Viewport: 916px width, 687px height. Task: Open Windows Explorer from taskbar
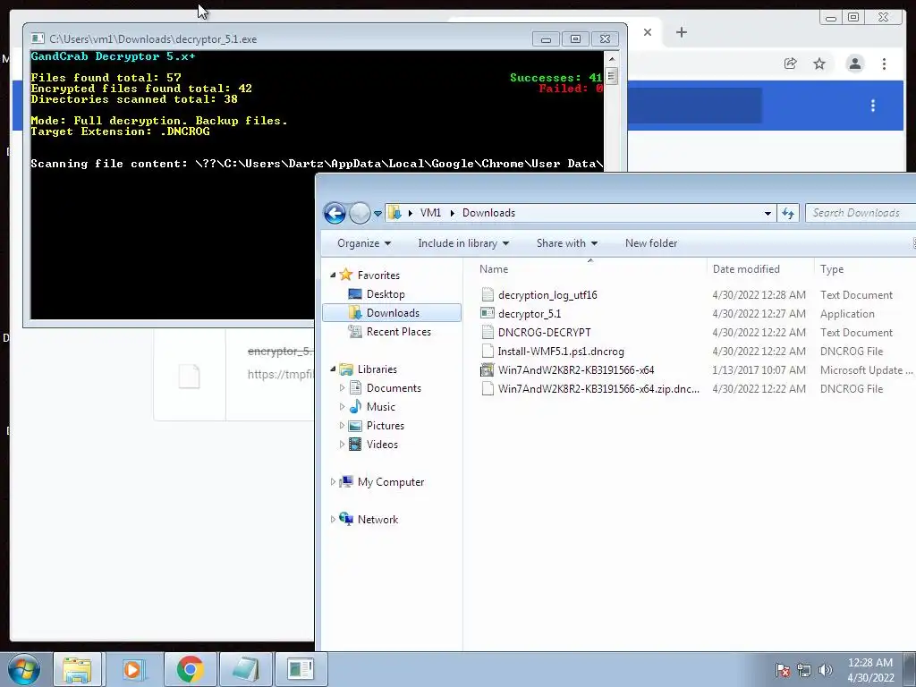click(77, 669)
